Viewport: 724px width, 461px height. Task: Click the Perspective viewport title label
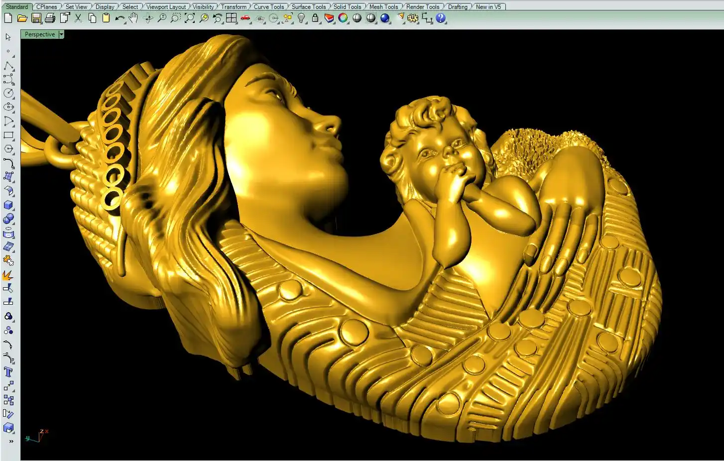coord(40,34)
